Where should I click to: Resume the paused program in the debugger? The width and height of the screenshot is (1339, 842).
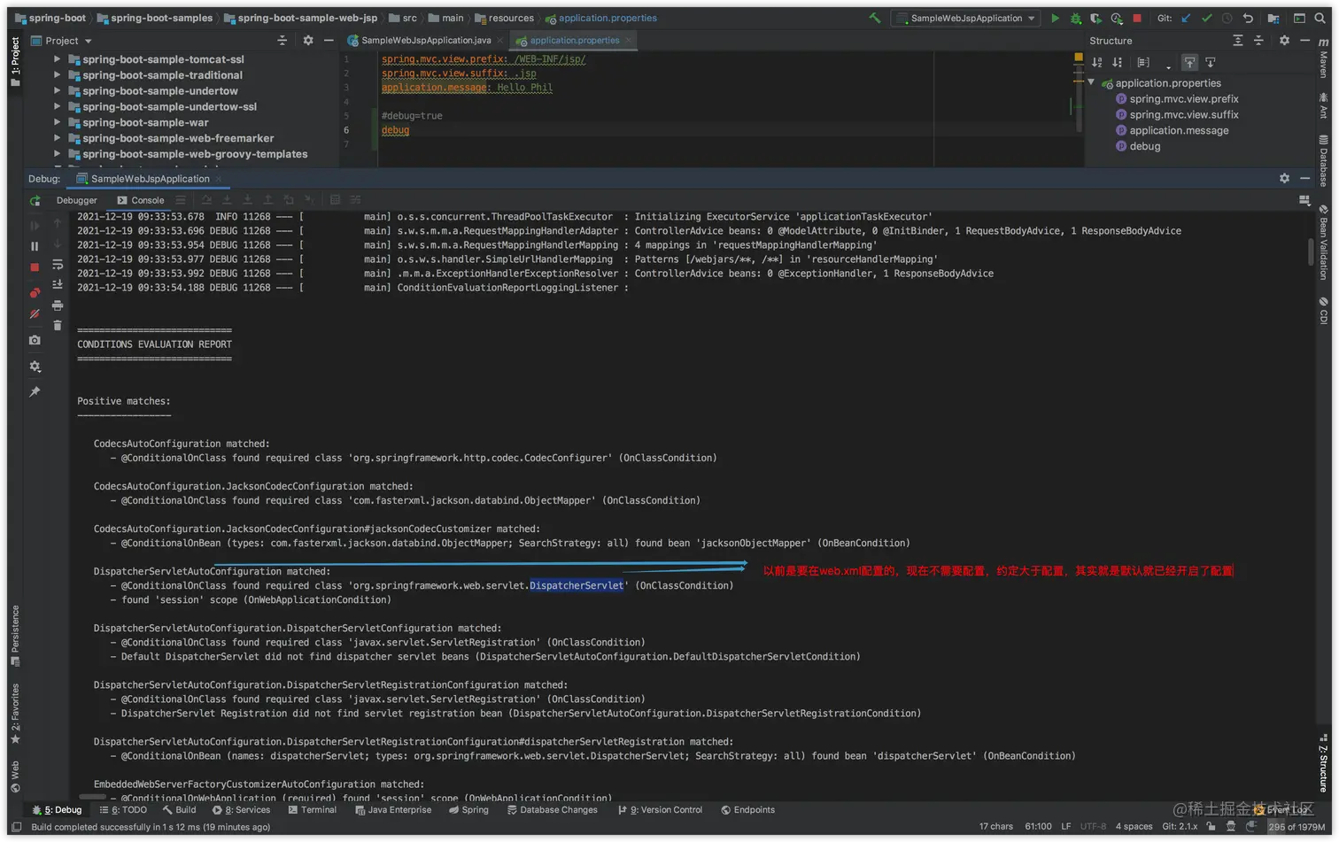pyautogui.click(x=34, y=224)
